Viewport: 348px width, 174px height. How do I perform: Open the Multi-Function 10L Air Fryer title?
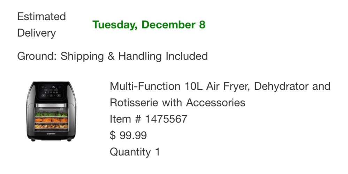220,86
